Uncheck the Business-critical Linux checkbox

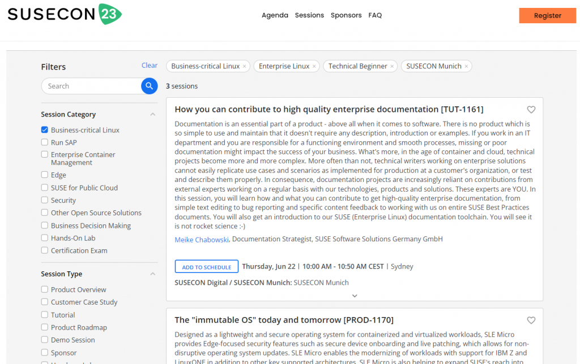[x=45, y=130]
